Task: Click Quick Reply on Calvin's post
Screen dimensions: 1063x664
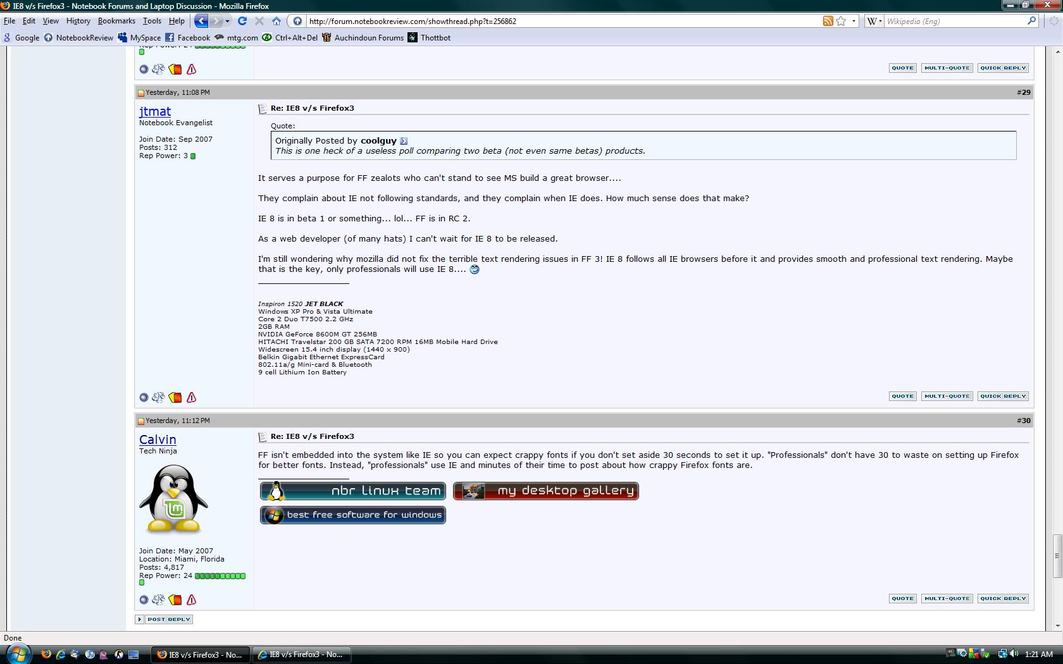Action: tap(1003, 599)
